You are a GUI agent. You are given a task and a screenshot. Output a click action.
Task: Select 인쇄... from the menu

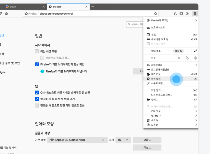(x=171, y=100)
